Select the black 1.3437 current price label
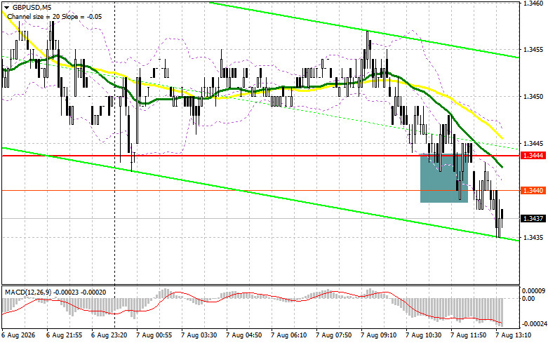The height and width of the screenshot is (343, 548). click(533, 218)
